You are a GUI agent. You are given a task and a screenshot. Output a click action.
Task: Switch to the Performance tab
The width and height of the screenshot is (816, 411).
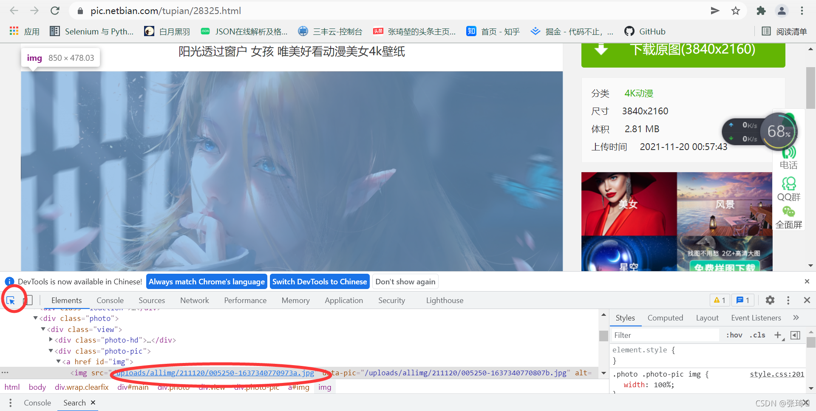(245, 300)
